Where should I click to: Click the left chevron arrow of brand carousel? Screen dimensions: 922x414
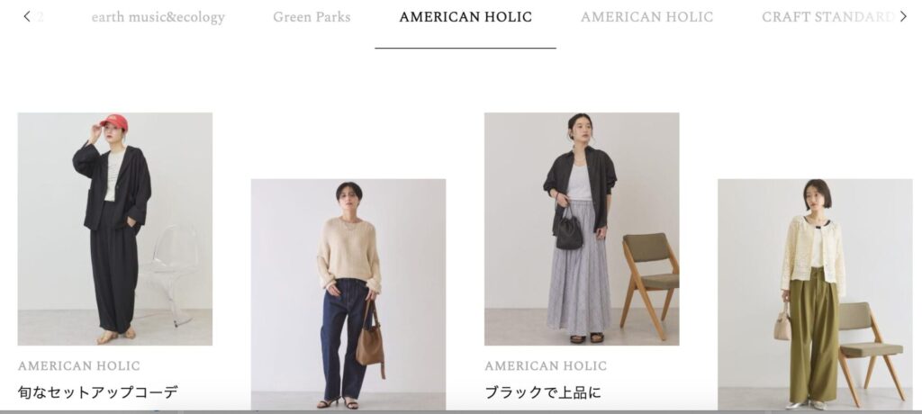point(26,16)
